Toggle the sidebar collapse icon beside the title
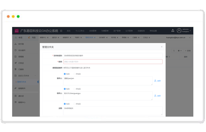 click(61, 31)
